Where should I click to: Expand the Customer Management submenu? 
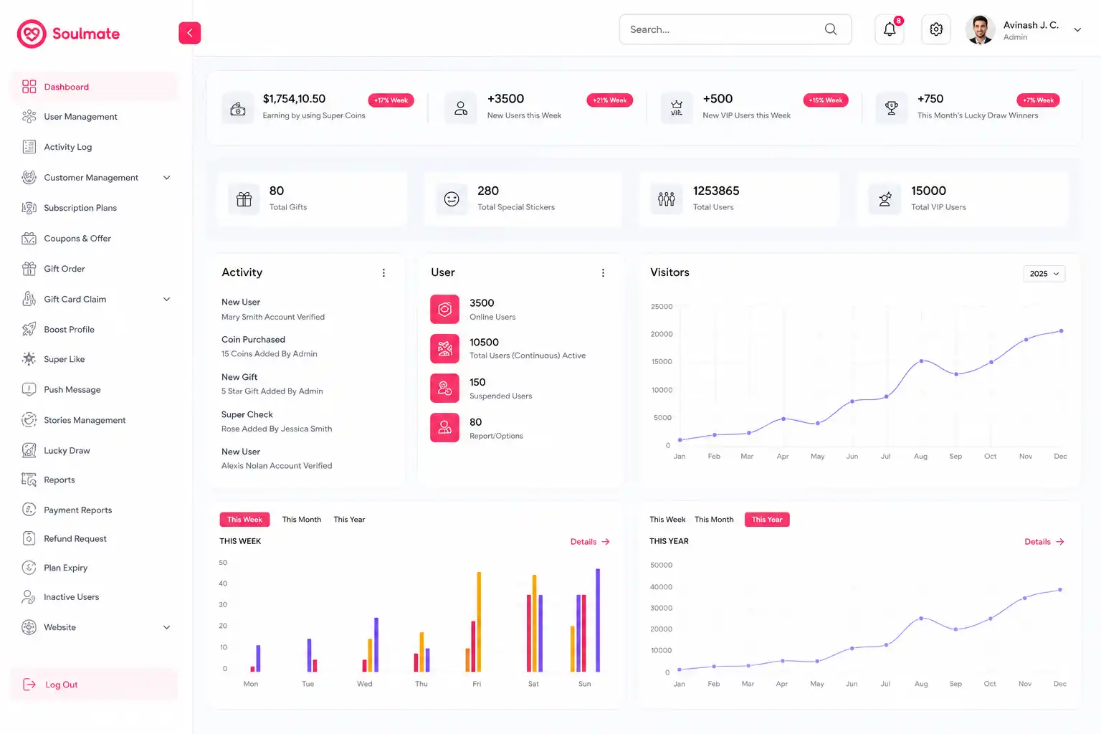pyautogui.click(x=167, y=178)
